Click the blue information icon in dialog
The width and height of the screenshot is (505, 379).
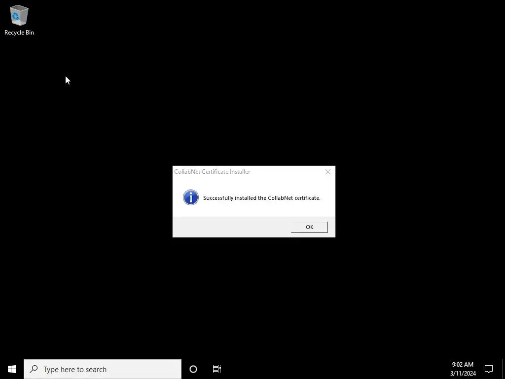click(x=191, y=197)
